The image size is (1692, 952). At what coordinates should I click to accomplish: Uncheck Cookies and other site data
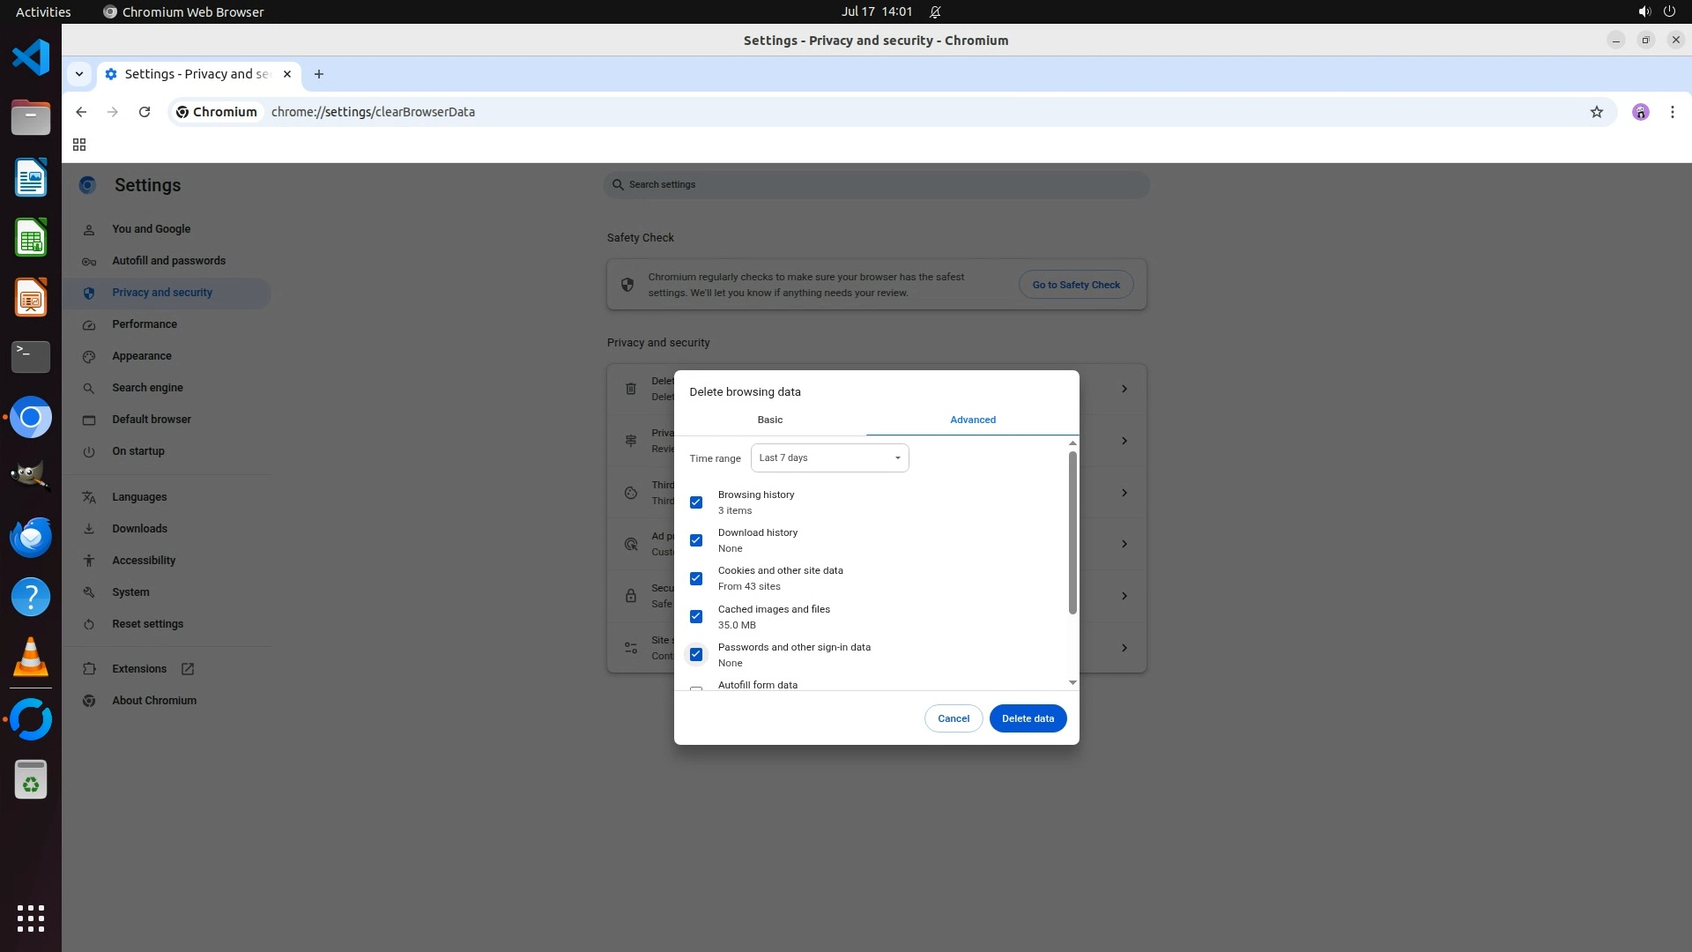(x=696, y=578)
